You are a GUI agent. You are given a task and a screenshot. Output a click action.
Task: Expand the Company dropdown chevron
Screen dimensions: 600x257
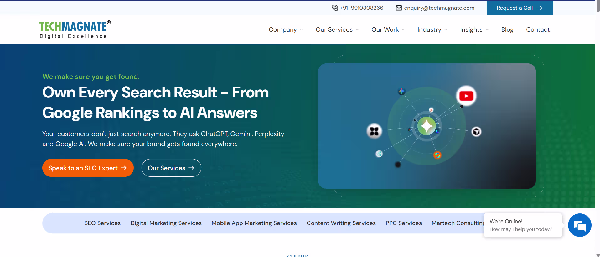[301, 30]
